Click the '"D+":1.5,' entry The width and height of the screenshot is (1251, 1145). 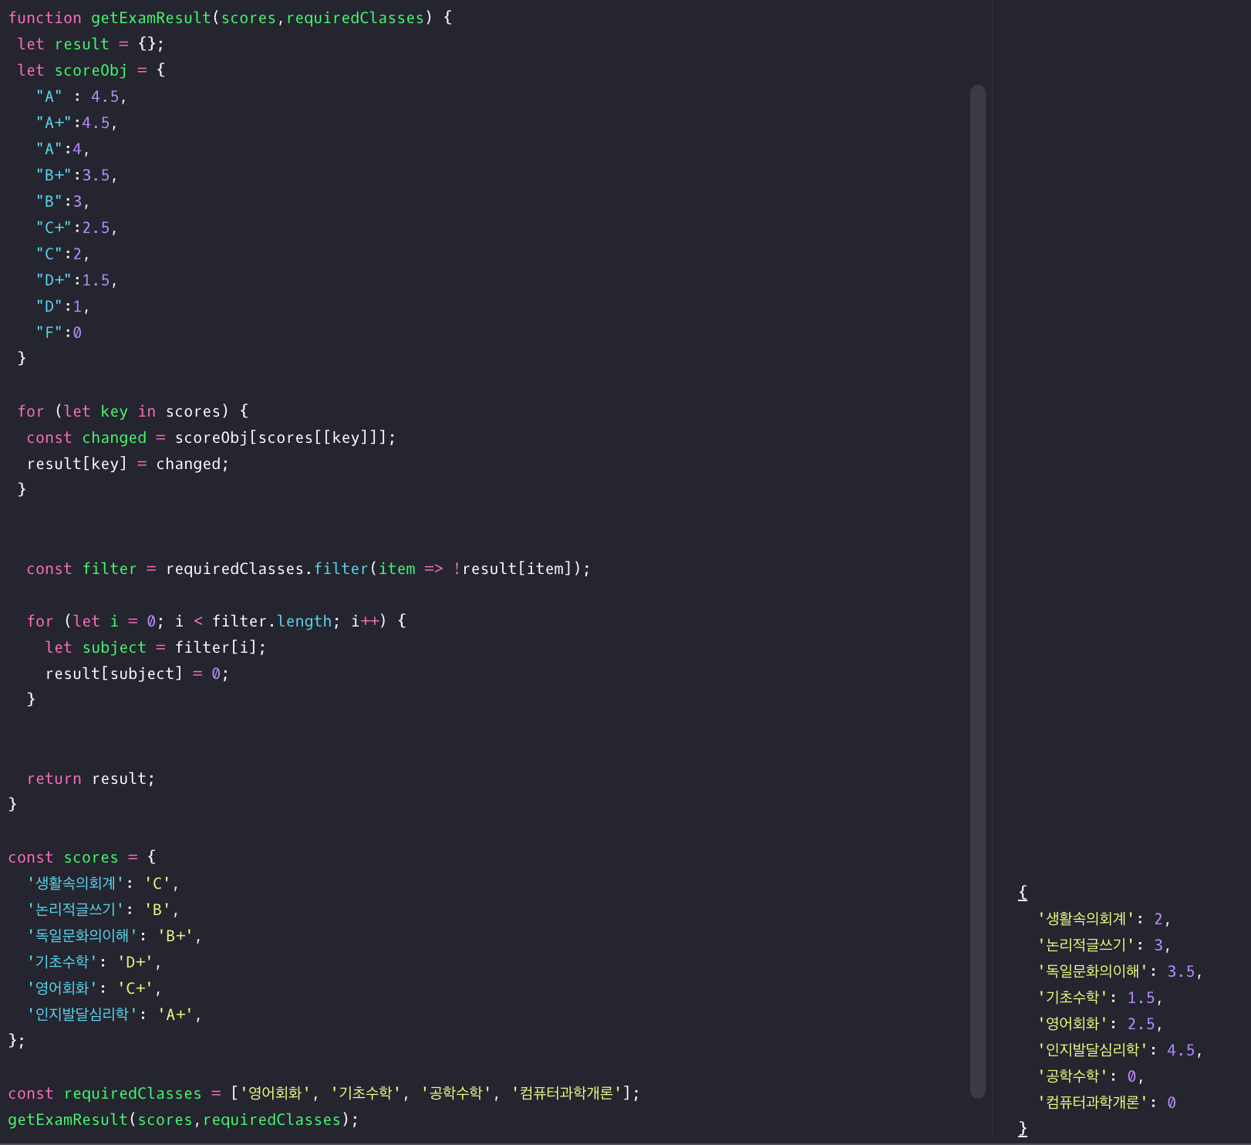click(76, 280)
